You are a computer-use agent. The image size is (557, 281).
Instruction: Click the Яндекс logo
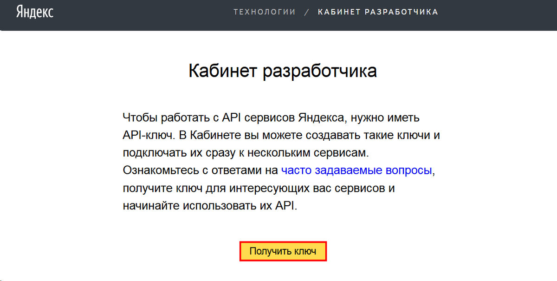point(35,12)
